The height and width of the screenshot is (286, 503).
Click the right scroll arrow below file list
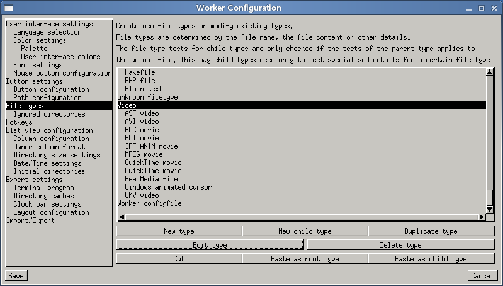coord(481,217)
